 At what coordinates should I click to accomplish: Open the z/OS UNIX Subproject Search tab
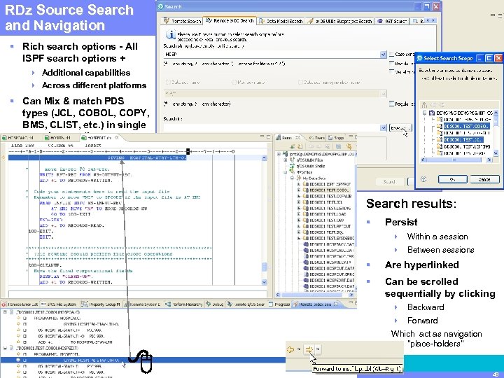click(339, 21)
